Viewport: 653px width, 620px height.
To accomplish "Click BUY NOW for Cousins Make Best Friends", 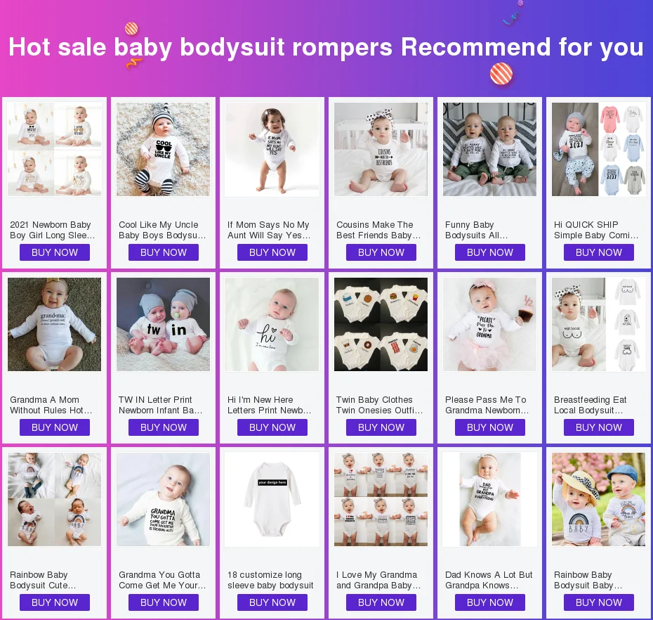I will pyautogui.click(x=381, y=252).
